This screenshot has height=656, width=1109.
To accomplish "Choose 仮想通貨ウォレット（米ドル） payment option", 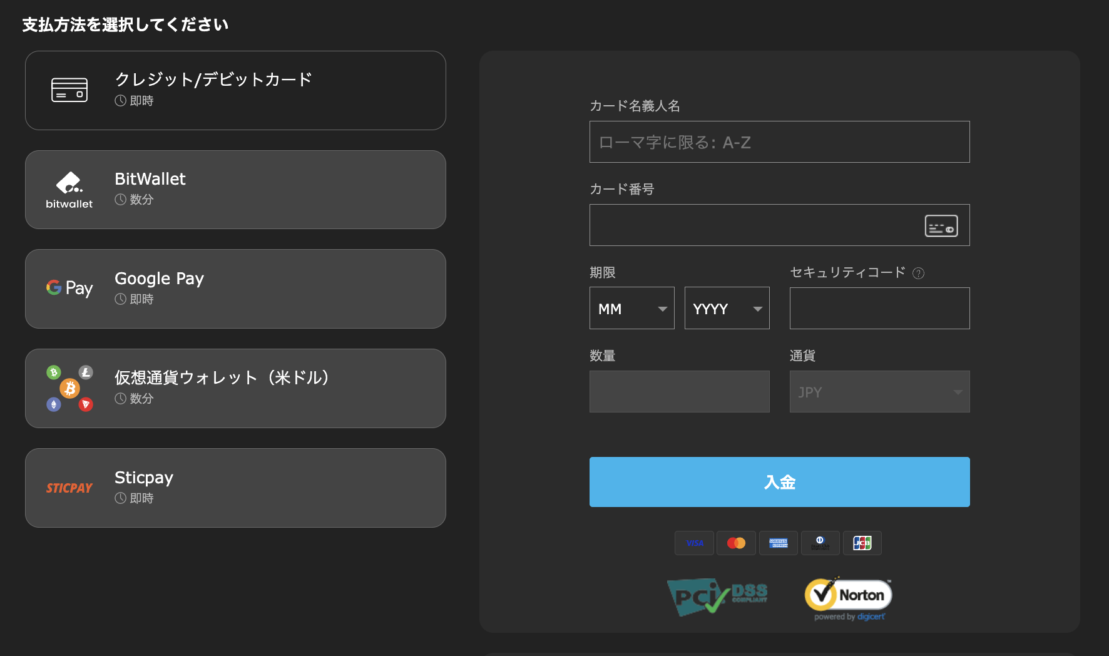I will [x=235, y=388].
